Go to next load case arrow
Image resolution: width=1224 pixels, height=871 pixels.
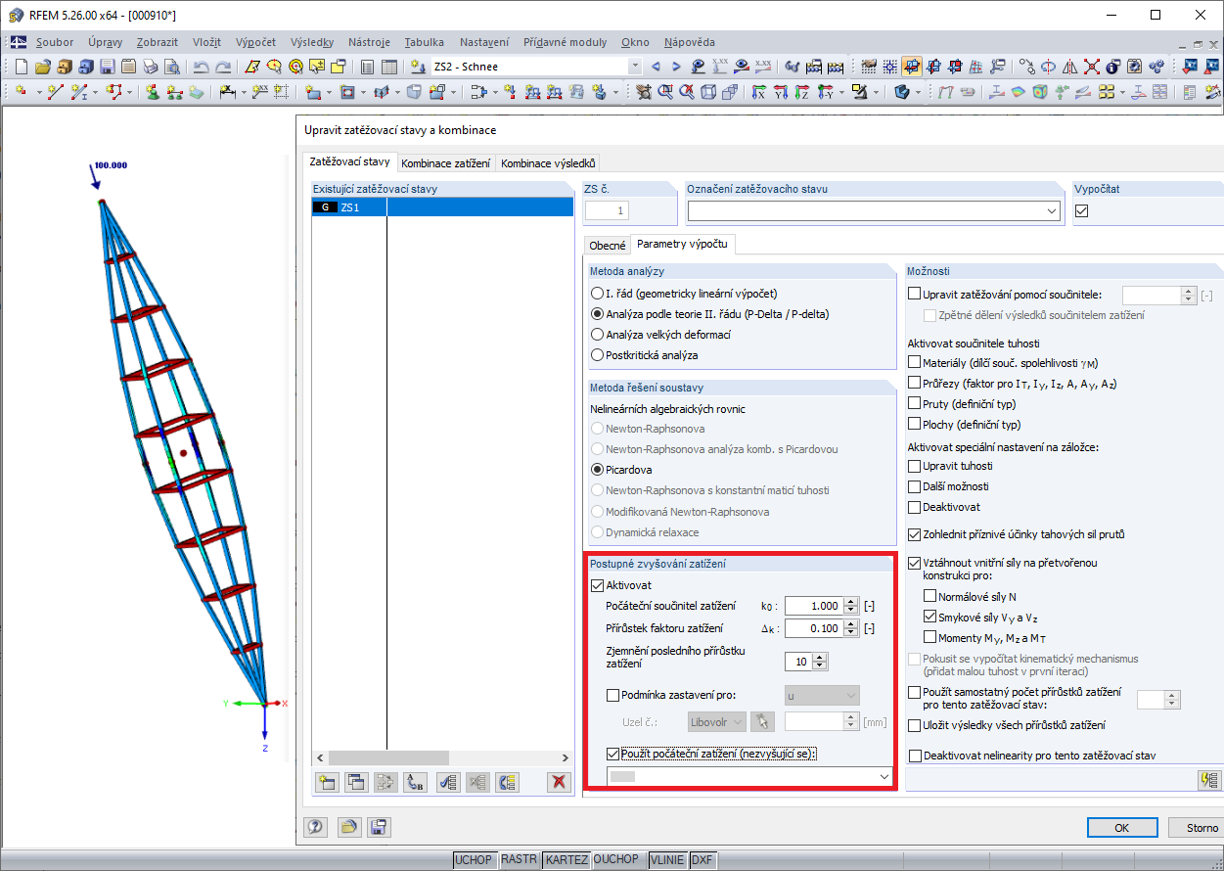[x=676, y=67]
